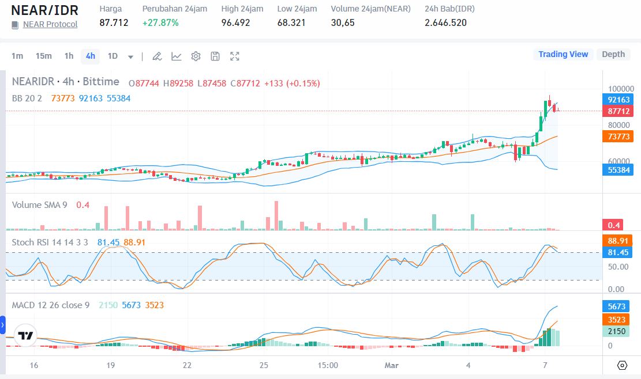Click the NEARIDR · 4h · Bittime legend

pyautogui.click(x=65, y=82)
